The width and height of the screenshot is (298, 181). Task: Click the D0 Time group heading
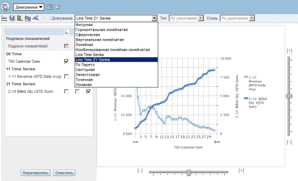coord(14,54)
